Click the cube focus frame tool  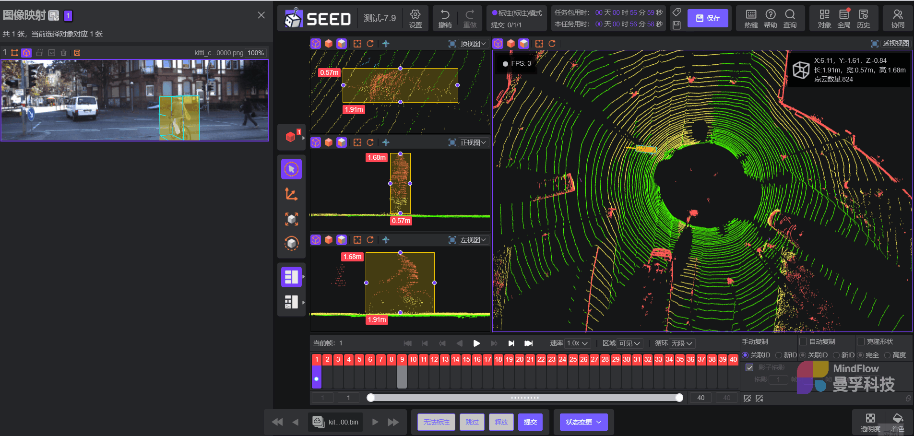(291, 219)
